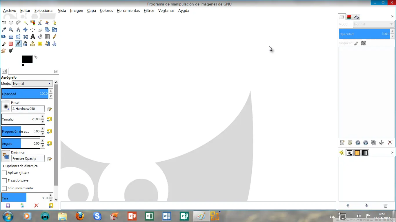Select the Smudge finger tool
This screenshot has height=222, width=396.
point(4,51)
